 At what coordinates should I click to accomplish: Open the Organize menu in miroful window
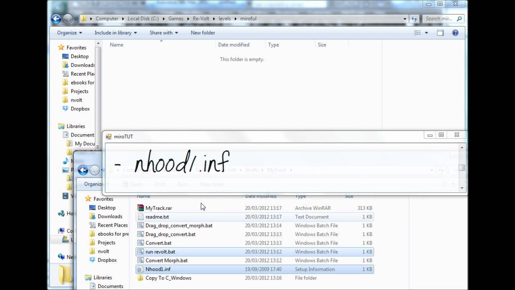70,33
